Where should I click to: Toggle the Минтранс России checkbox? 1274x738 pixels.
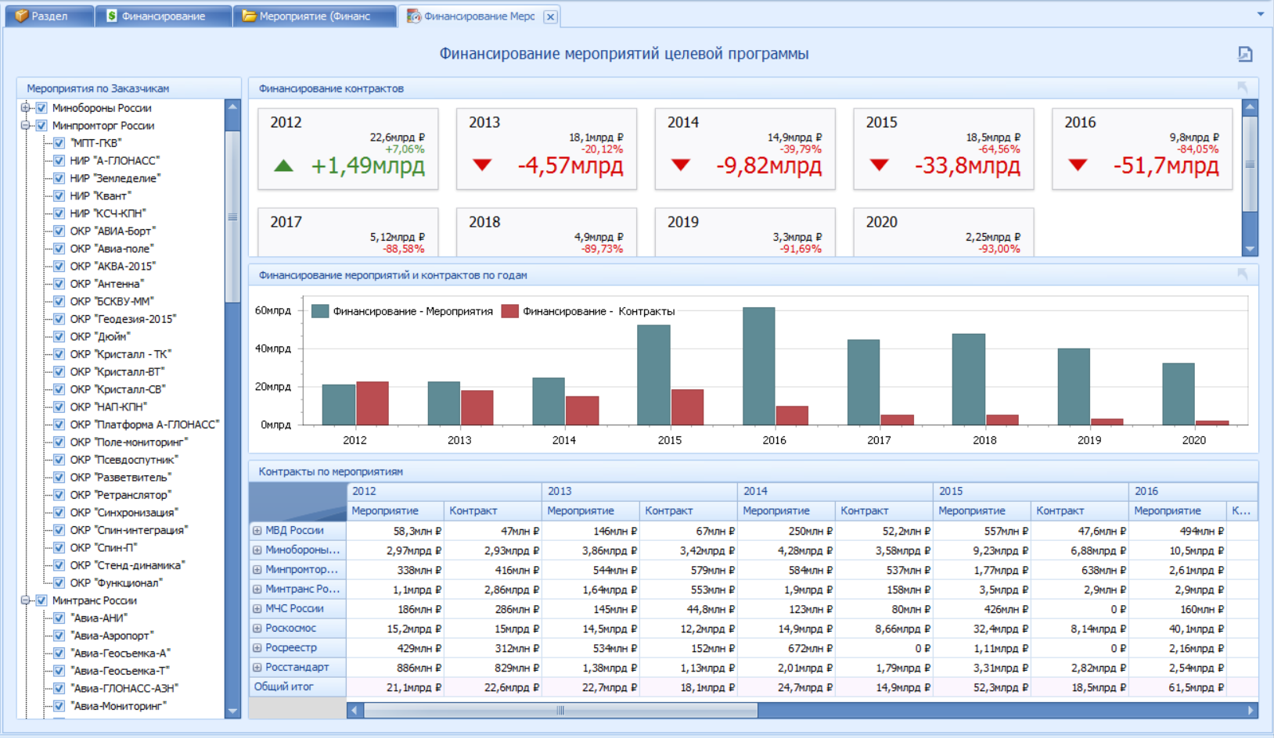[x=42, y=600]
